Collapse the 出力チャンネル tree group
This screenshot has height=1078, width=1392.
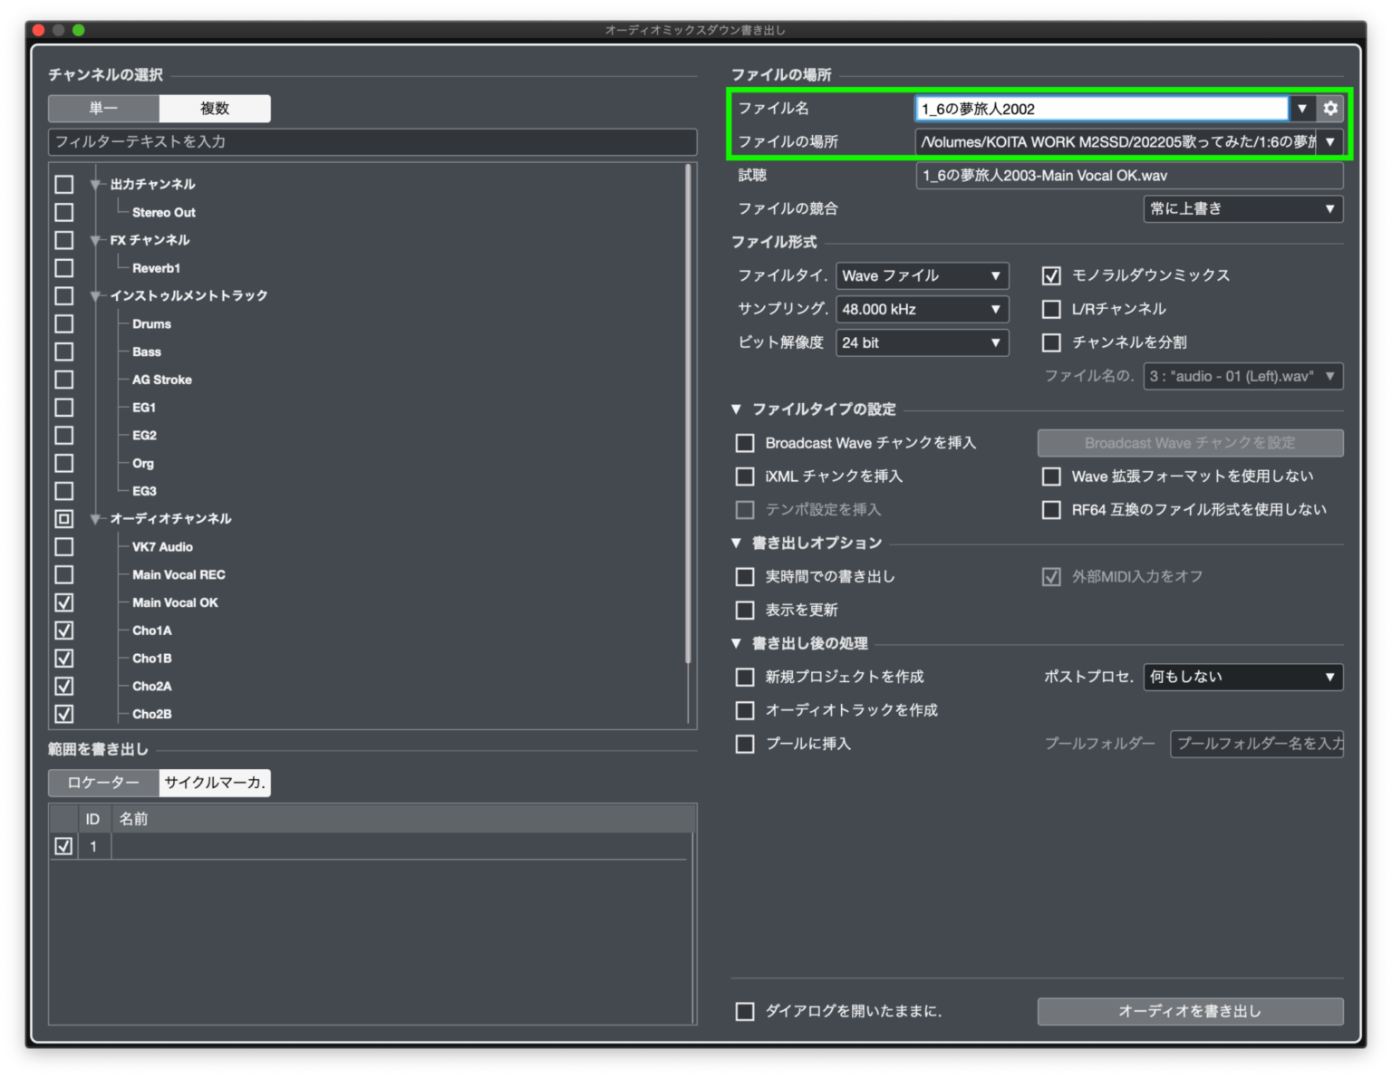pyautogui.click(x=95, y=185)
